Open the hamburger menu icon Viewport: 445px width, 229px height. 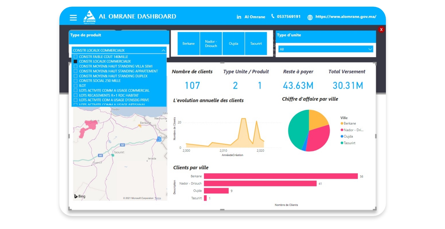[x=73, y=18]
